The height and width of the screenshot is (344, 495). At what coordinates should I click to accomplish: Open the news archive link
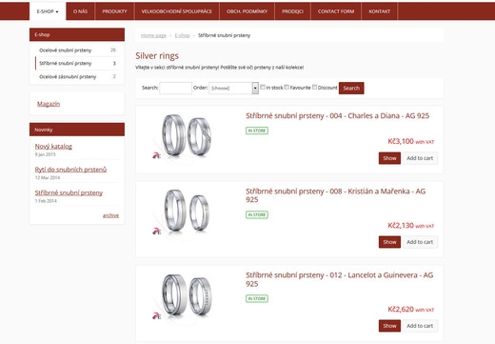[110, 215]
